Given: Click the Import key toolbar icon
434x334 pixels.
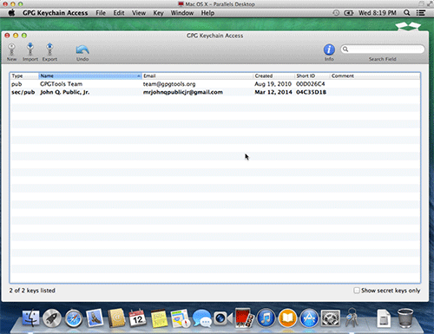Looking at the screenshot, I should (x=30, y=49).
